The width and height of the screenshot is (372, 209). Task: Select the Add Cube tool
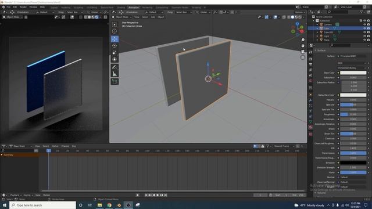tap(115, 82)
